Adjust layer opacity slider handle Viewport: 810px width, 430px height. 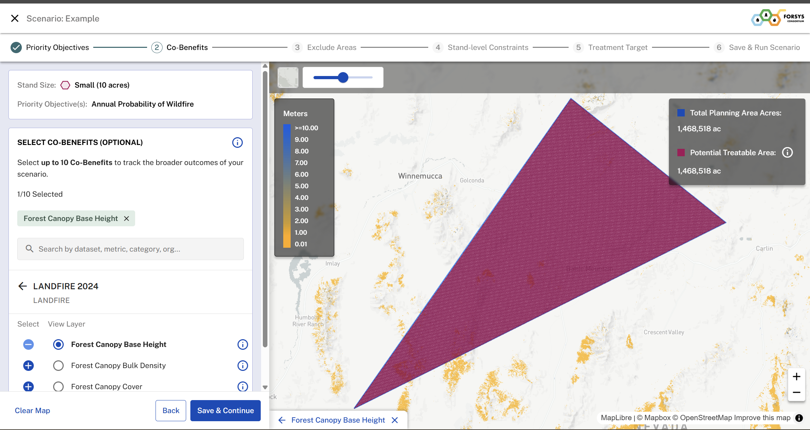click(x=343, y=77)
